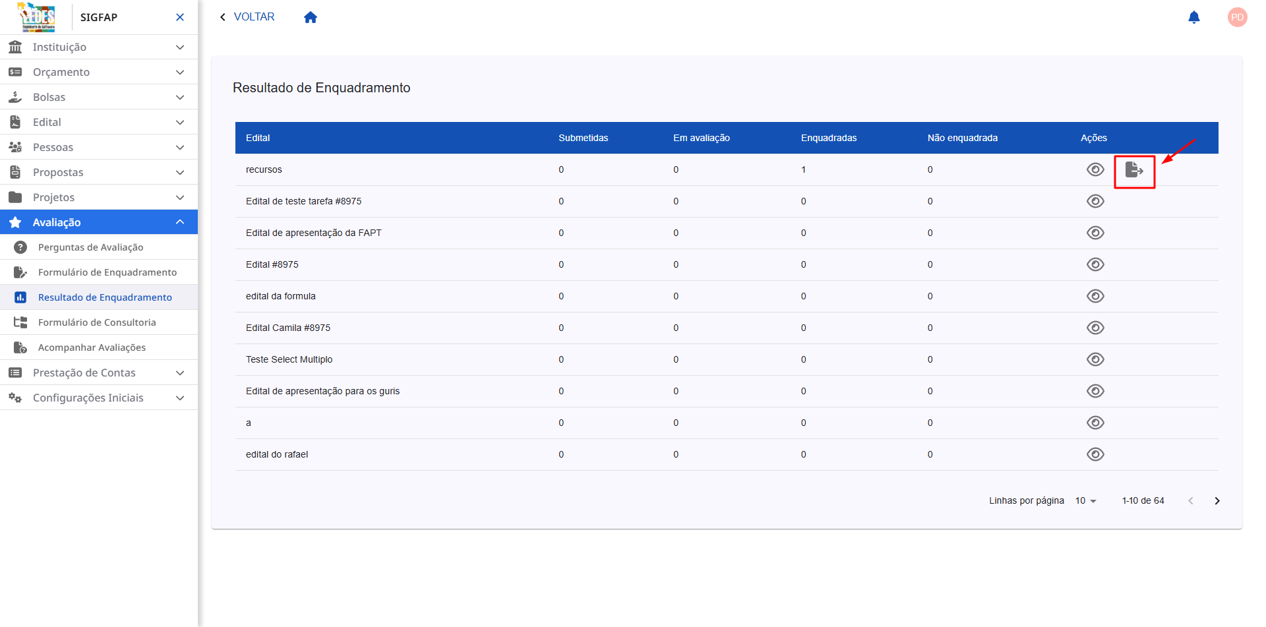The image size is (1266, 627).
Task: Open Perguntas de Avaliação
Action: [x=90, y=248]
